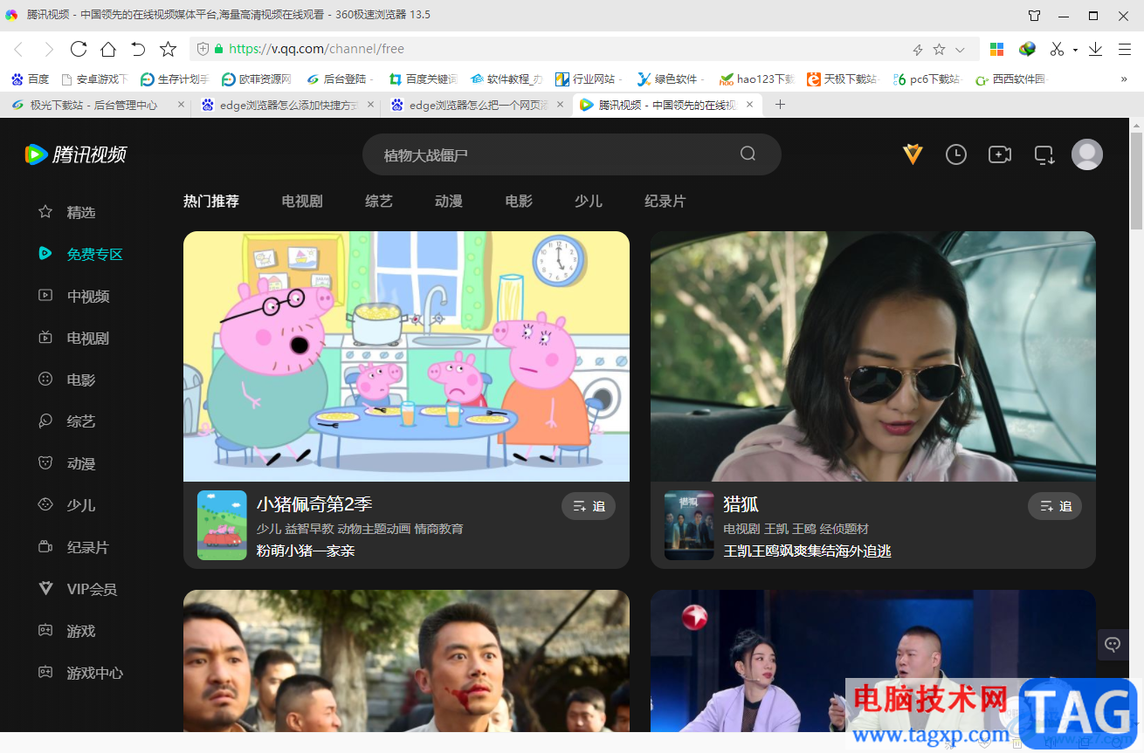Screen dimensions: 1144x753
Task: Expand the address bar dropdown arrow
Action: (x=961, y=50)
